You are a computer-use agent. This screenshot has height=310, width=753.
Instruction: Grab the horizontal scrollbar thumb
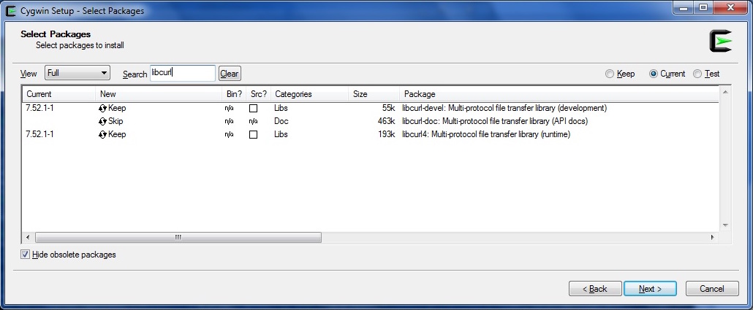pyautogui.click(x=178, y=237)
